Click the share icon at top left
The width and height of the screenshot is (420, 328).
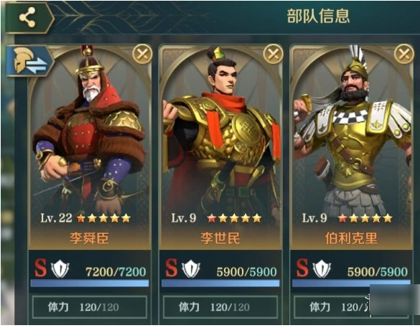click(27, 18)
